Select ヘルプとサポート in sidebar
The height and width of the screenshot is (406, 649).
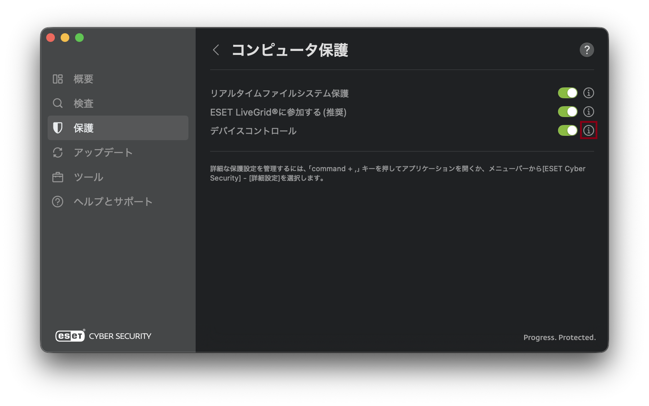tap(113, 202)
